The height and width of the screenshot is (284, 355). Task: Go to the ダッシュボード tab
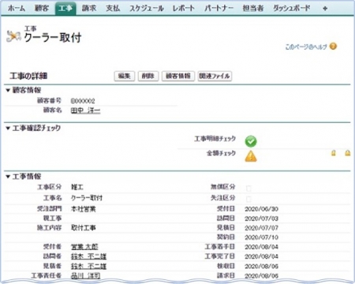291,9
